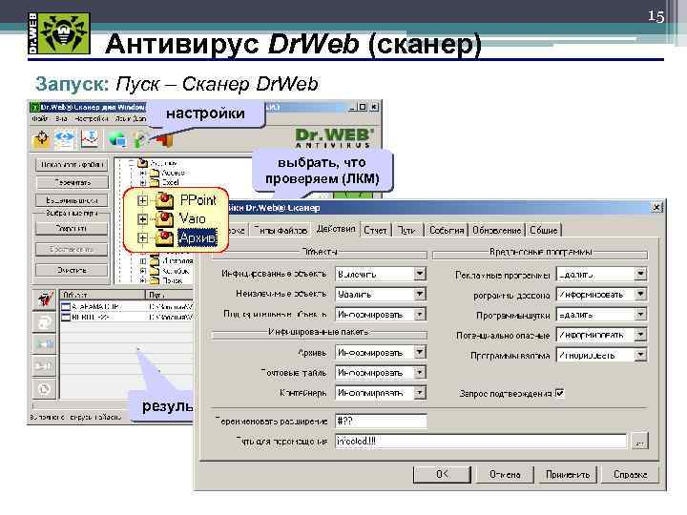Click the Очистить button in scanner window
Image resolution: width=687 pixels, height=515 pixels.
click(x=72, y=270)
